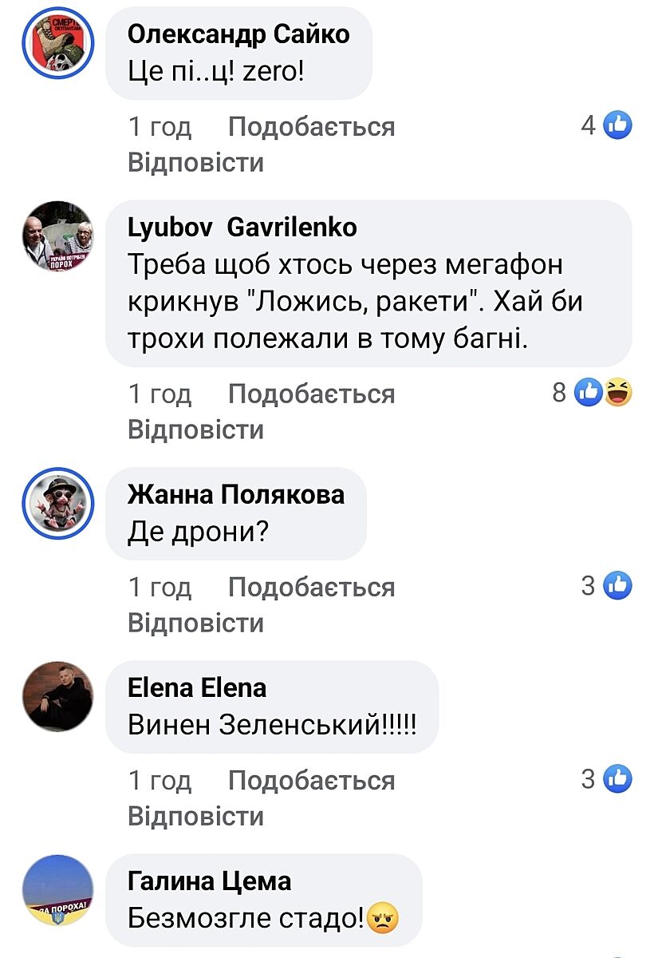
Task: Open Жанна Полякова's profile picture
Action: coord(57,504)
